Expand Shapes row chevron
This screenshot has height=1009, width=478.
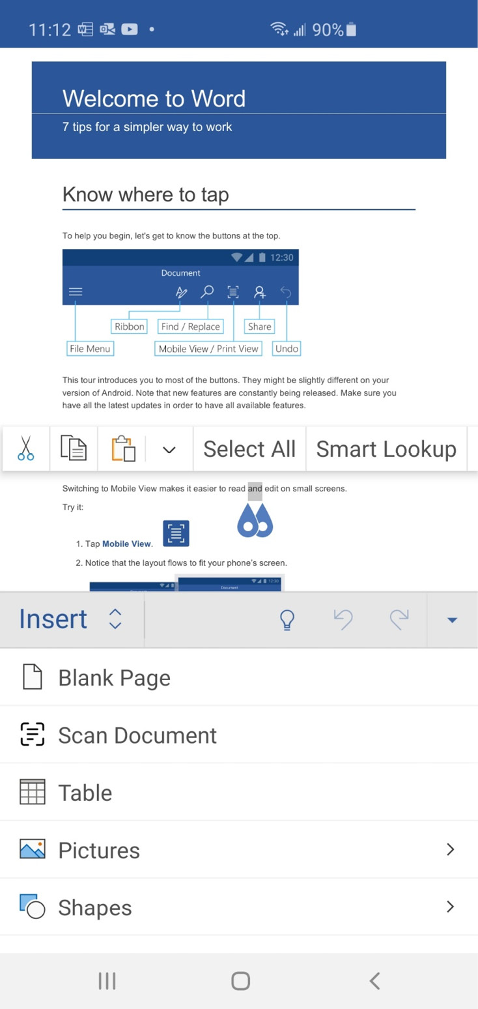tap(450, 907)
